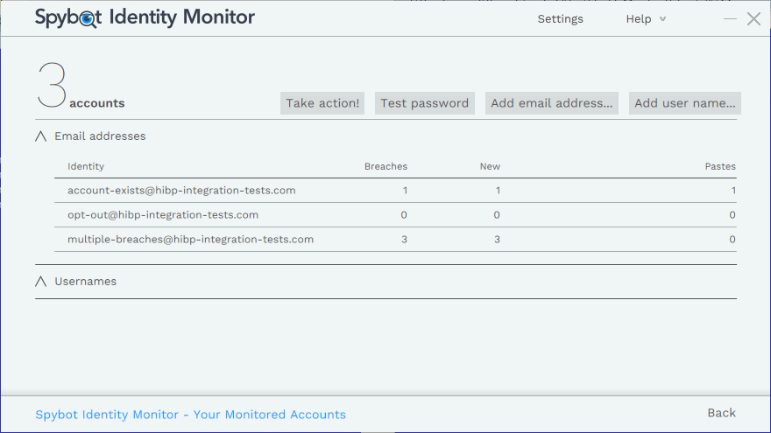Select multiple-breaches@hibp-integration-tests.com row

[x=395, y=240]
